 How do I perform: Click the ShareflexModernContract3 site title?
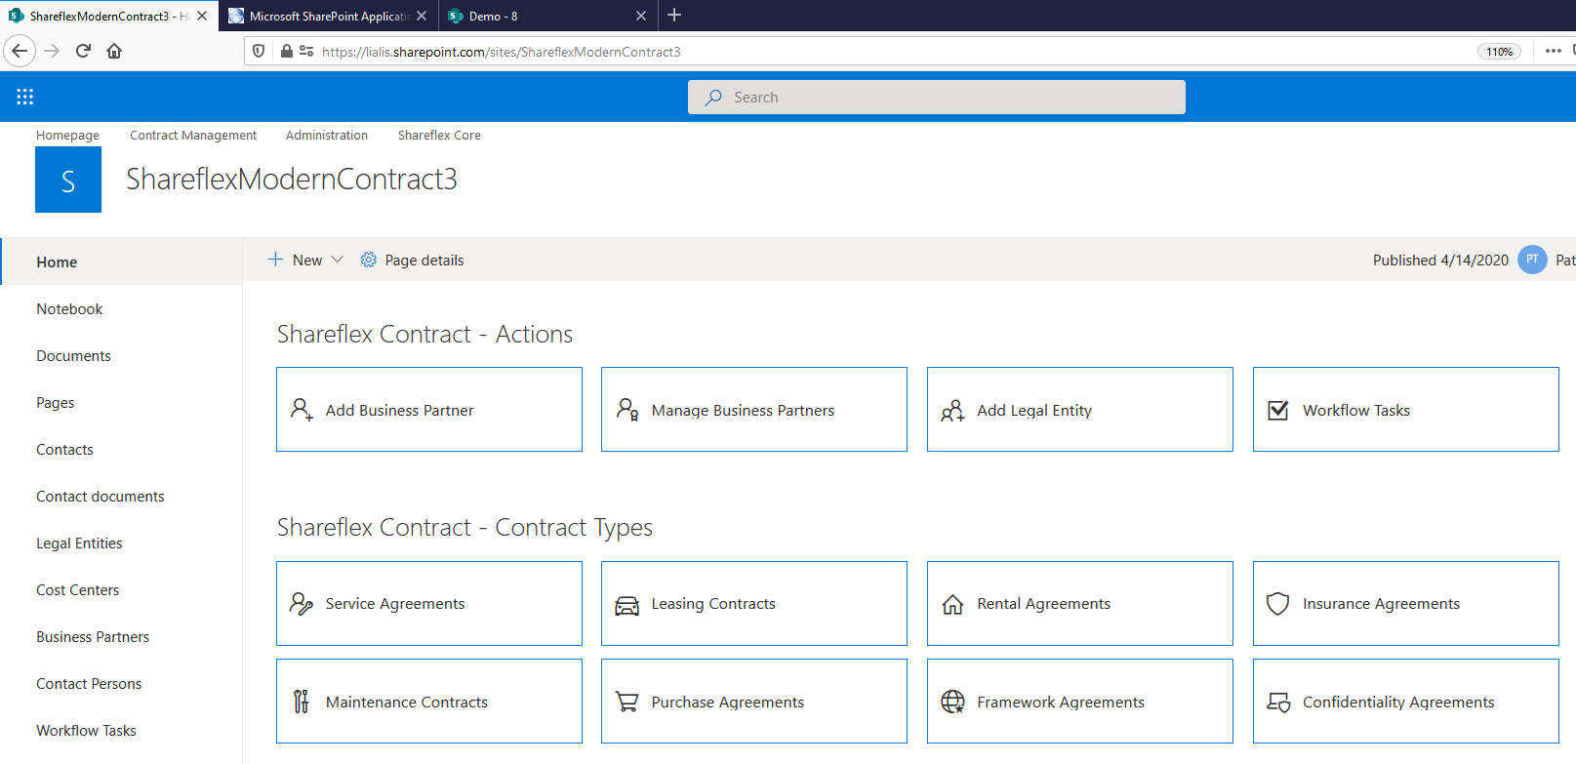[292, 180]
